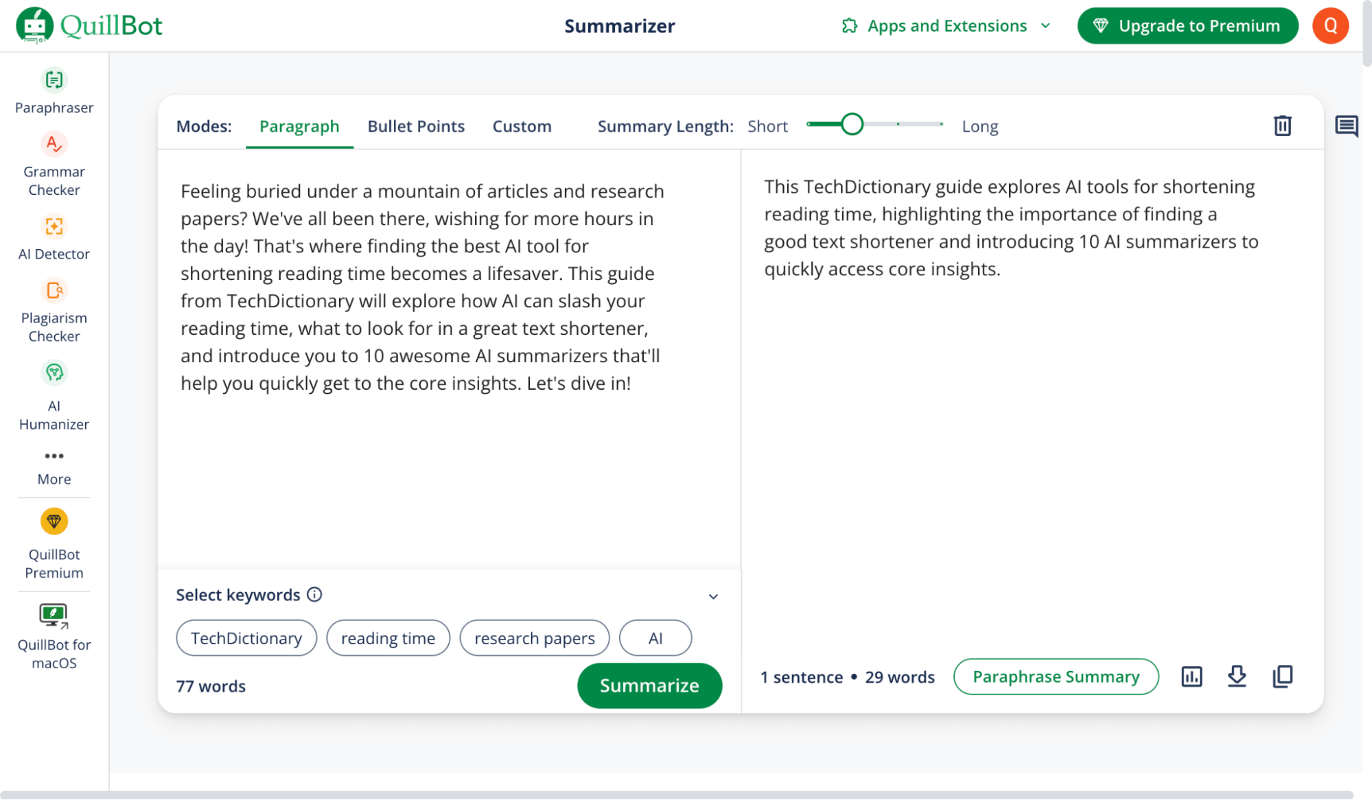Click the '29 words' summary count
1372x800 pixels.
pos(899,677)
